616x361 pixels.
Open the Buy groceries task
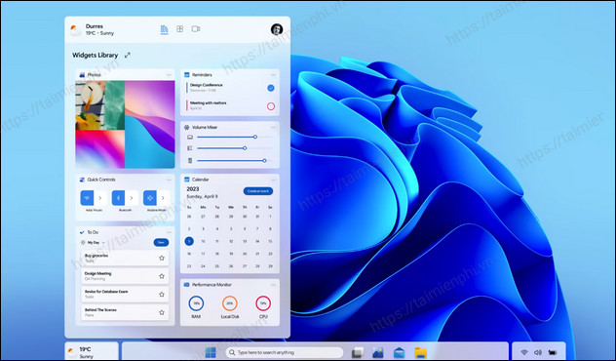[125, 258]
